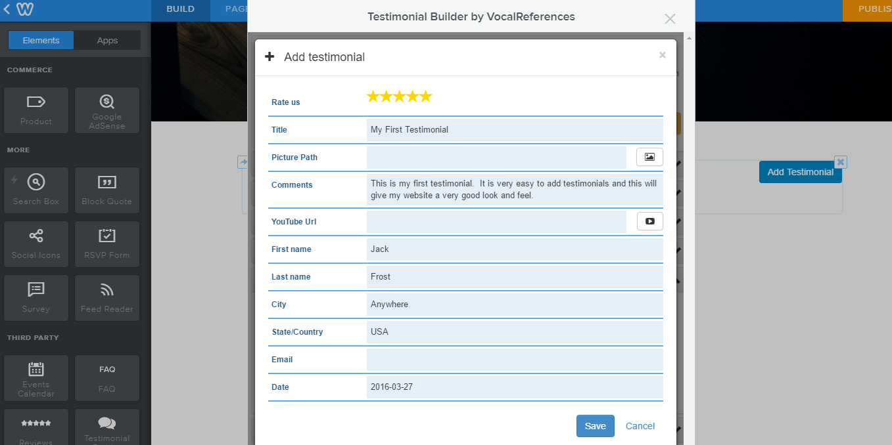Screen dimensions: 892x445
Task: Set the star rating to five stars
Action: pos(425,96)
